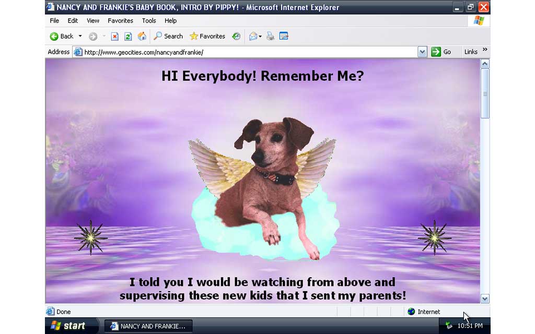Click the Print icon
535x334 pixels.
pyautogui.click(x=270, y=37)
